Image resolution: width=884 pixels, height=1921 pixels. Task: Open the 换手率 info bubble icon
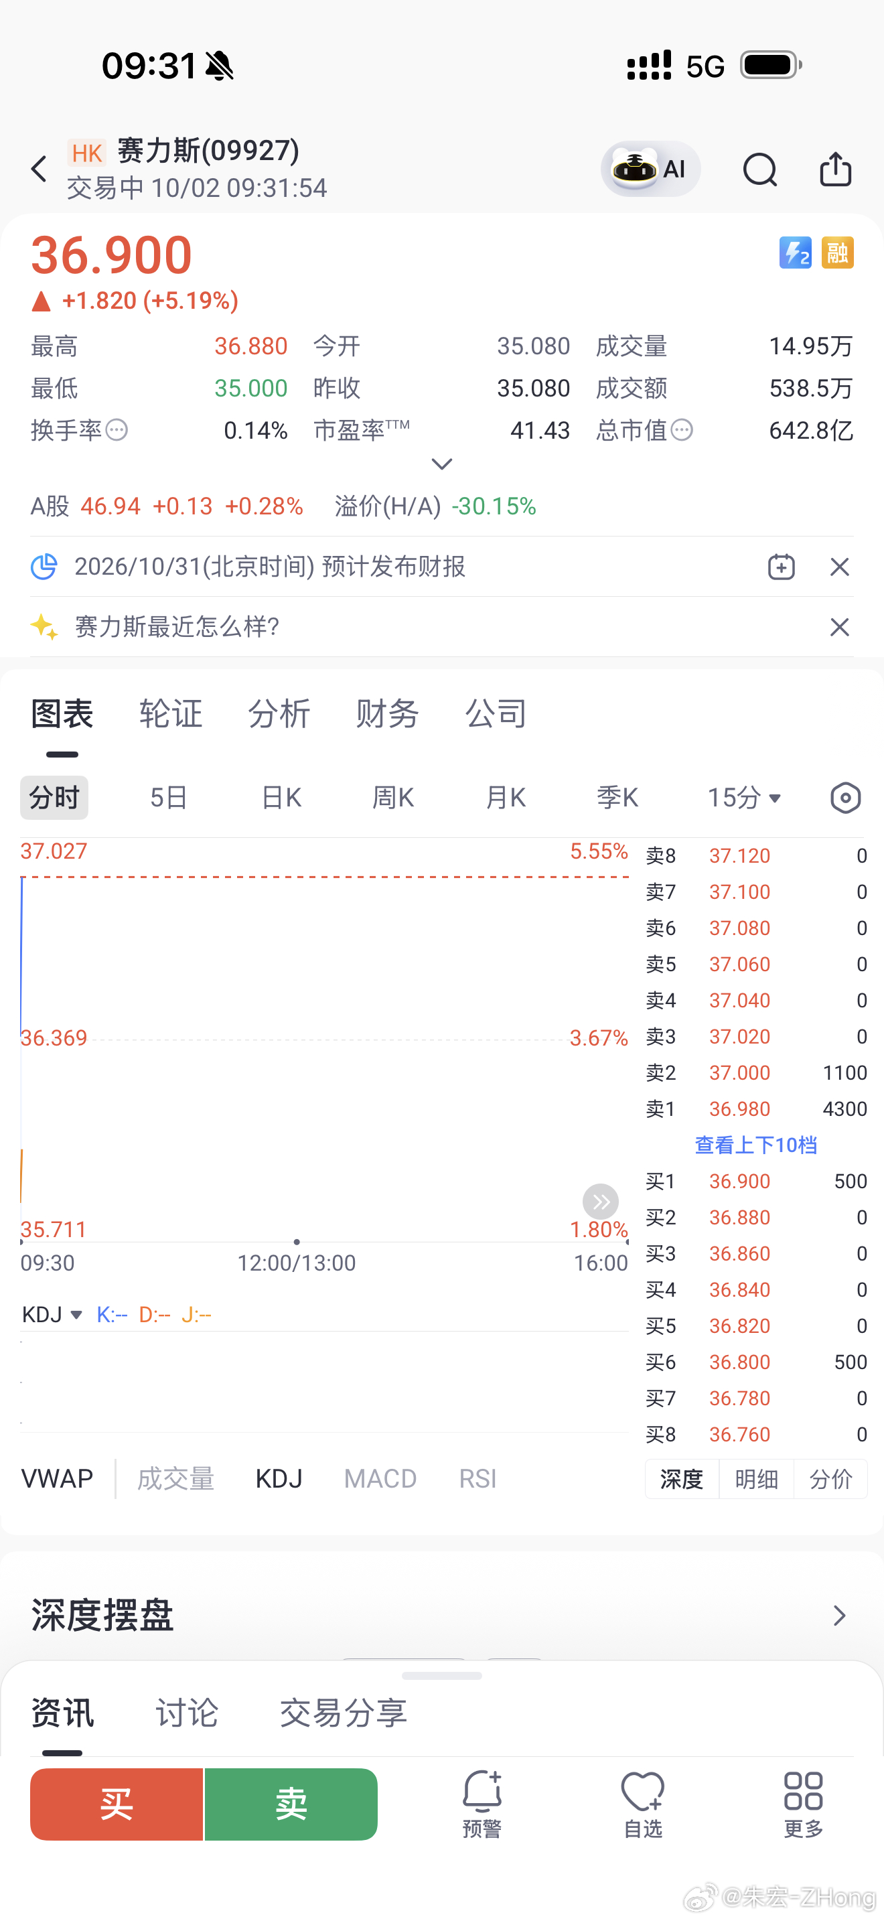coord(117,430)
